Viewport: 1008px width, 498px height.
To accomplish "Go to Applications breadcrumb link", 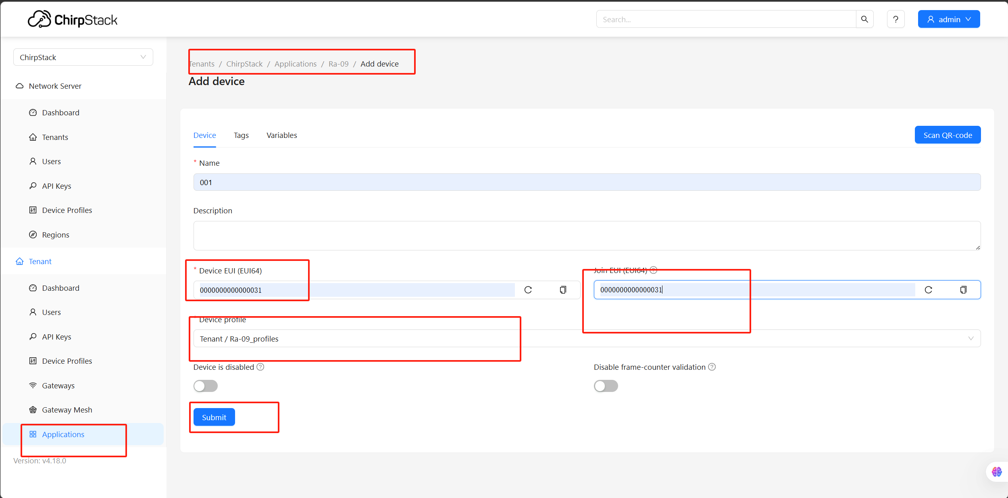I will [296, 64].
